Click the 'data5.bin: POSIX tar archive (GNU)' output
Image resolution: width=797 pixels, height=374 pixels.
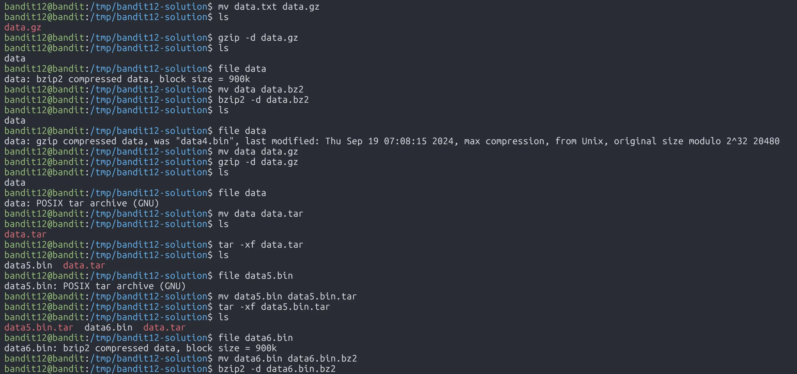(95, 286)
